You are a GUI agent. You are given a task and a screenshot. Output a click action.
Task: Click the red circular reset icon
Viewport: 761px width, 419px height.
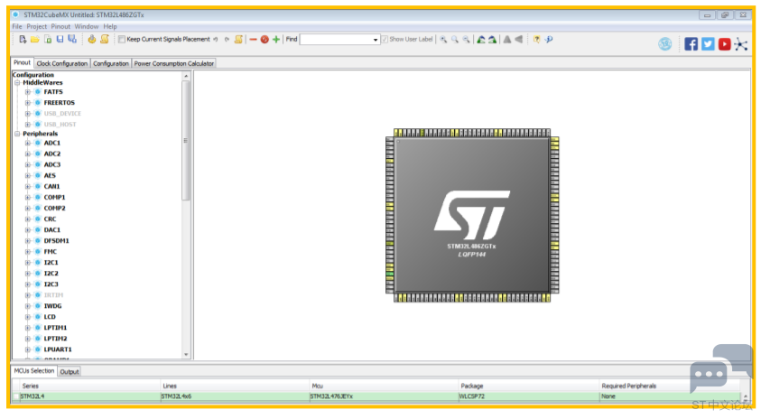point(264,40)
